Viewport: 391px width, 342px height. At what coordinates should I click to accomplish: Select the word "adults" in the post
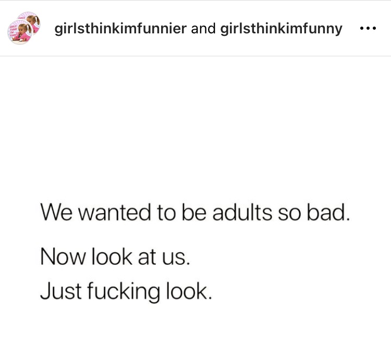242,212
